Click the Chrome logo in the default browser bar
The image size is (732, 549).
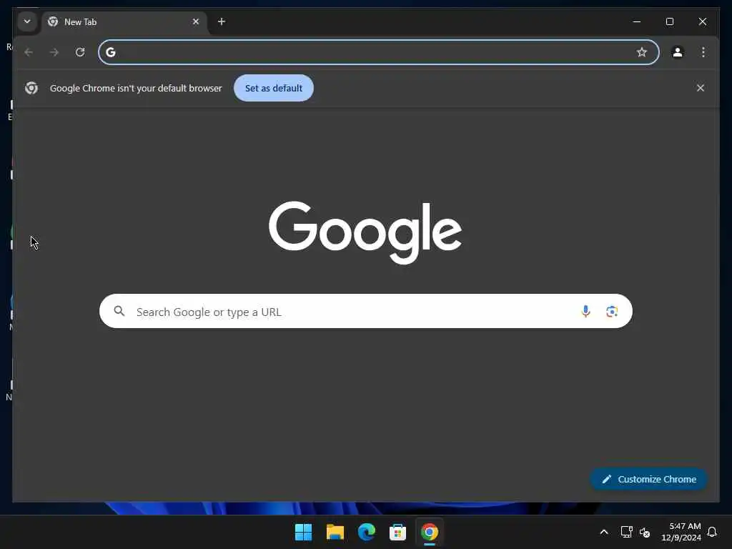(31, 88)
